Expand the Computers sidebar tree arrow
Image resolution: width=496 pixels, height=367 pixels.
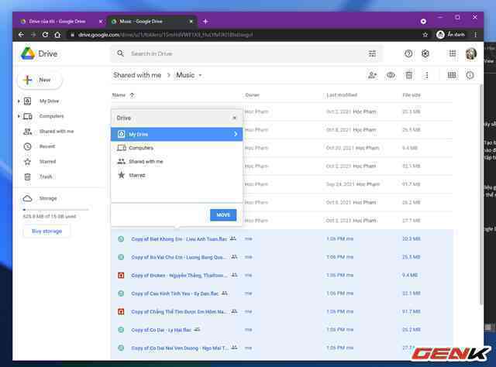pos(19,116)
